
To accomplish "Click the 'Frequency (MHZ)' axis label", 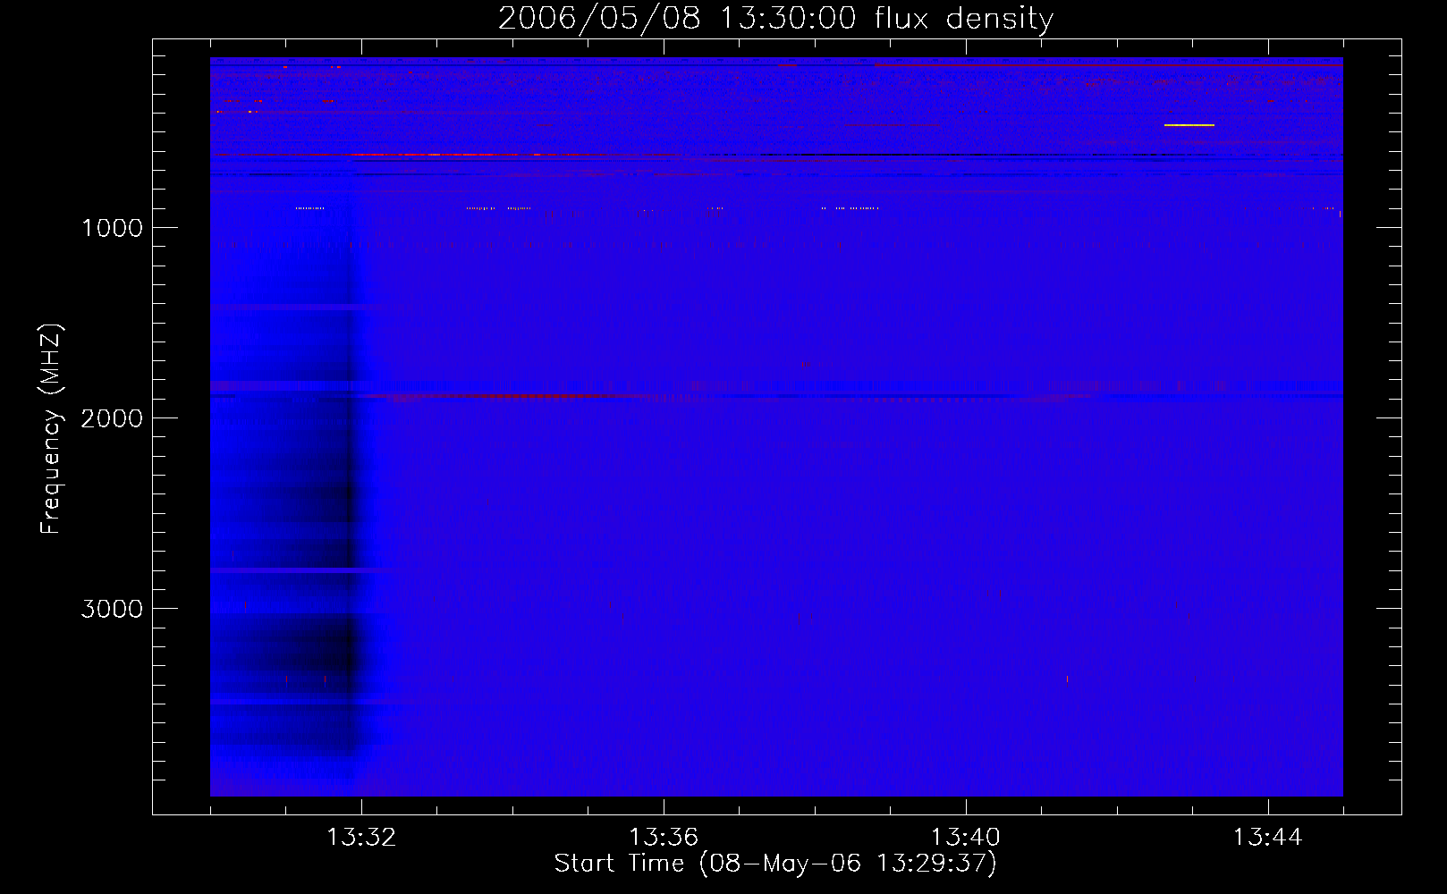I will pyautogui.click(x=50, y=429).
